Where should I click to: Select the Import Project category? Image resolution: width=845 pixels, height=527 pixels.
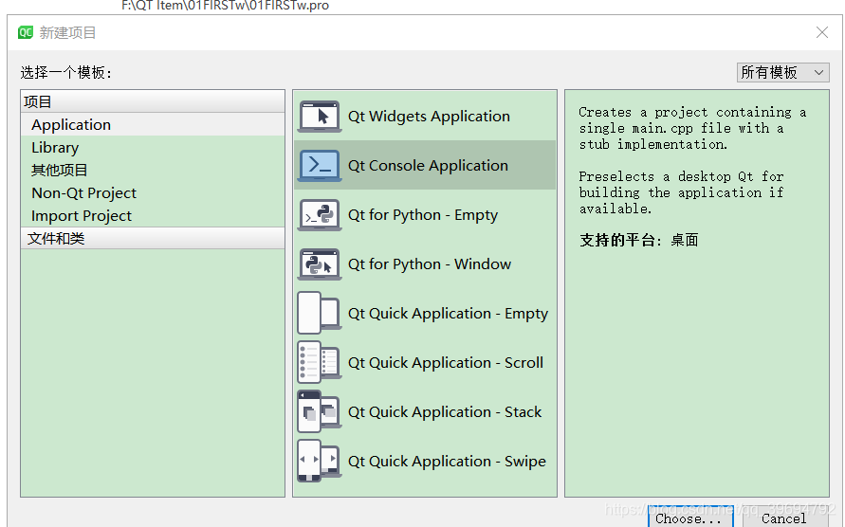click(153, 215)
